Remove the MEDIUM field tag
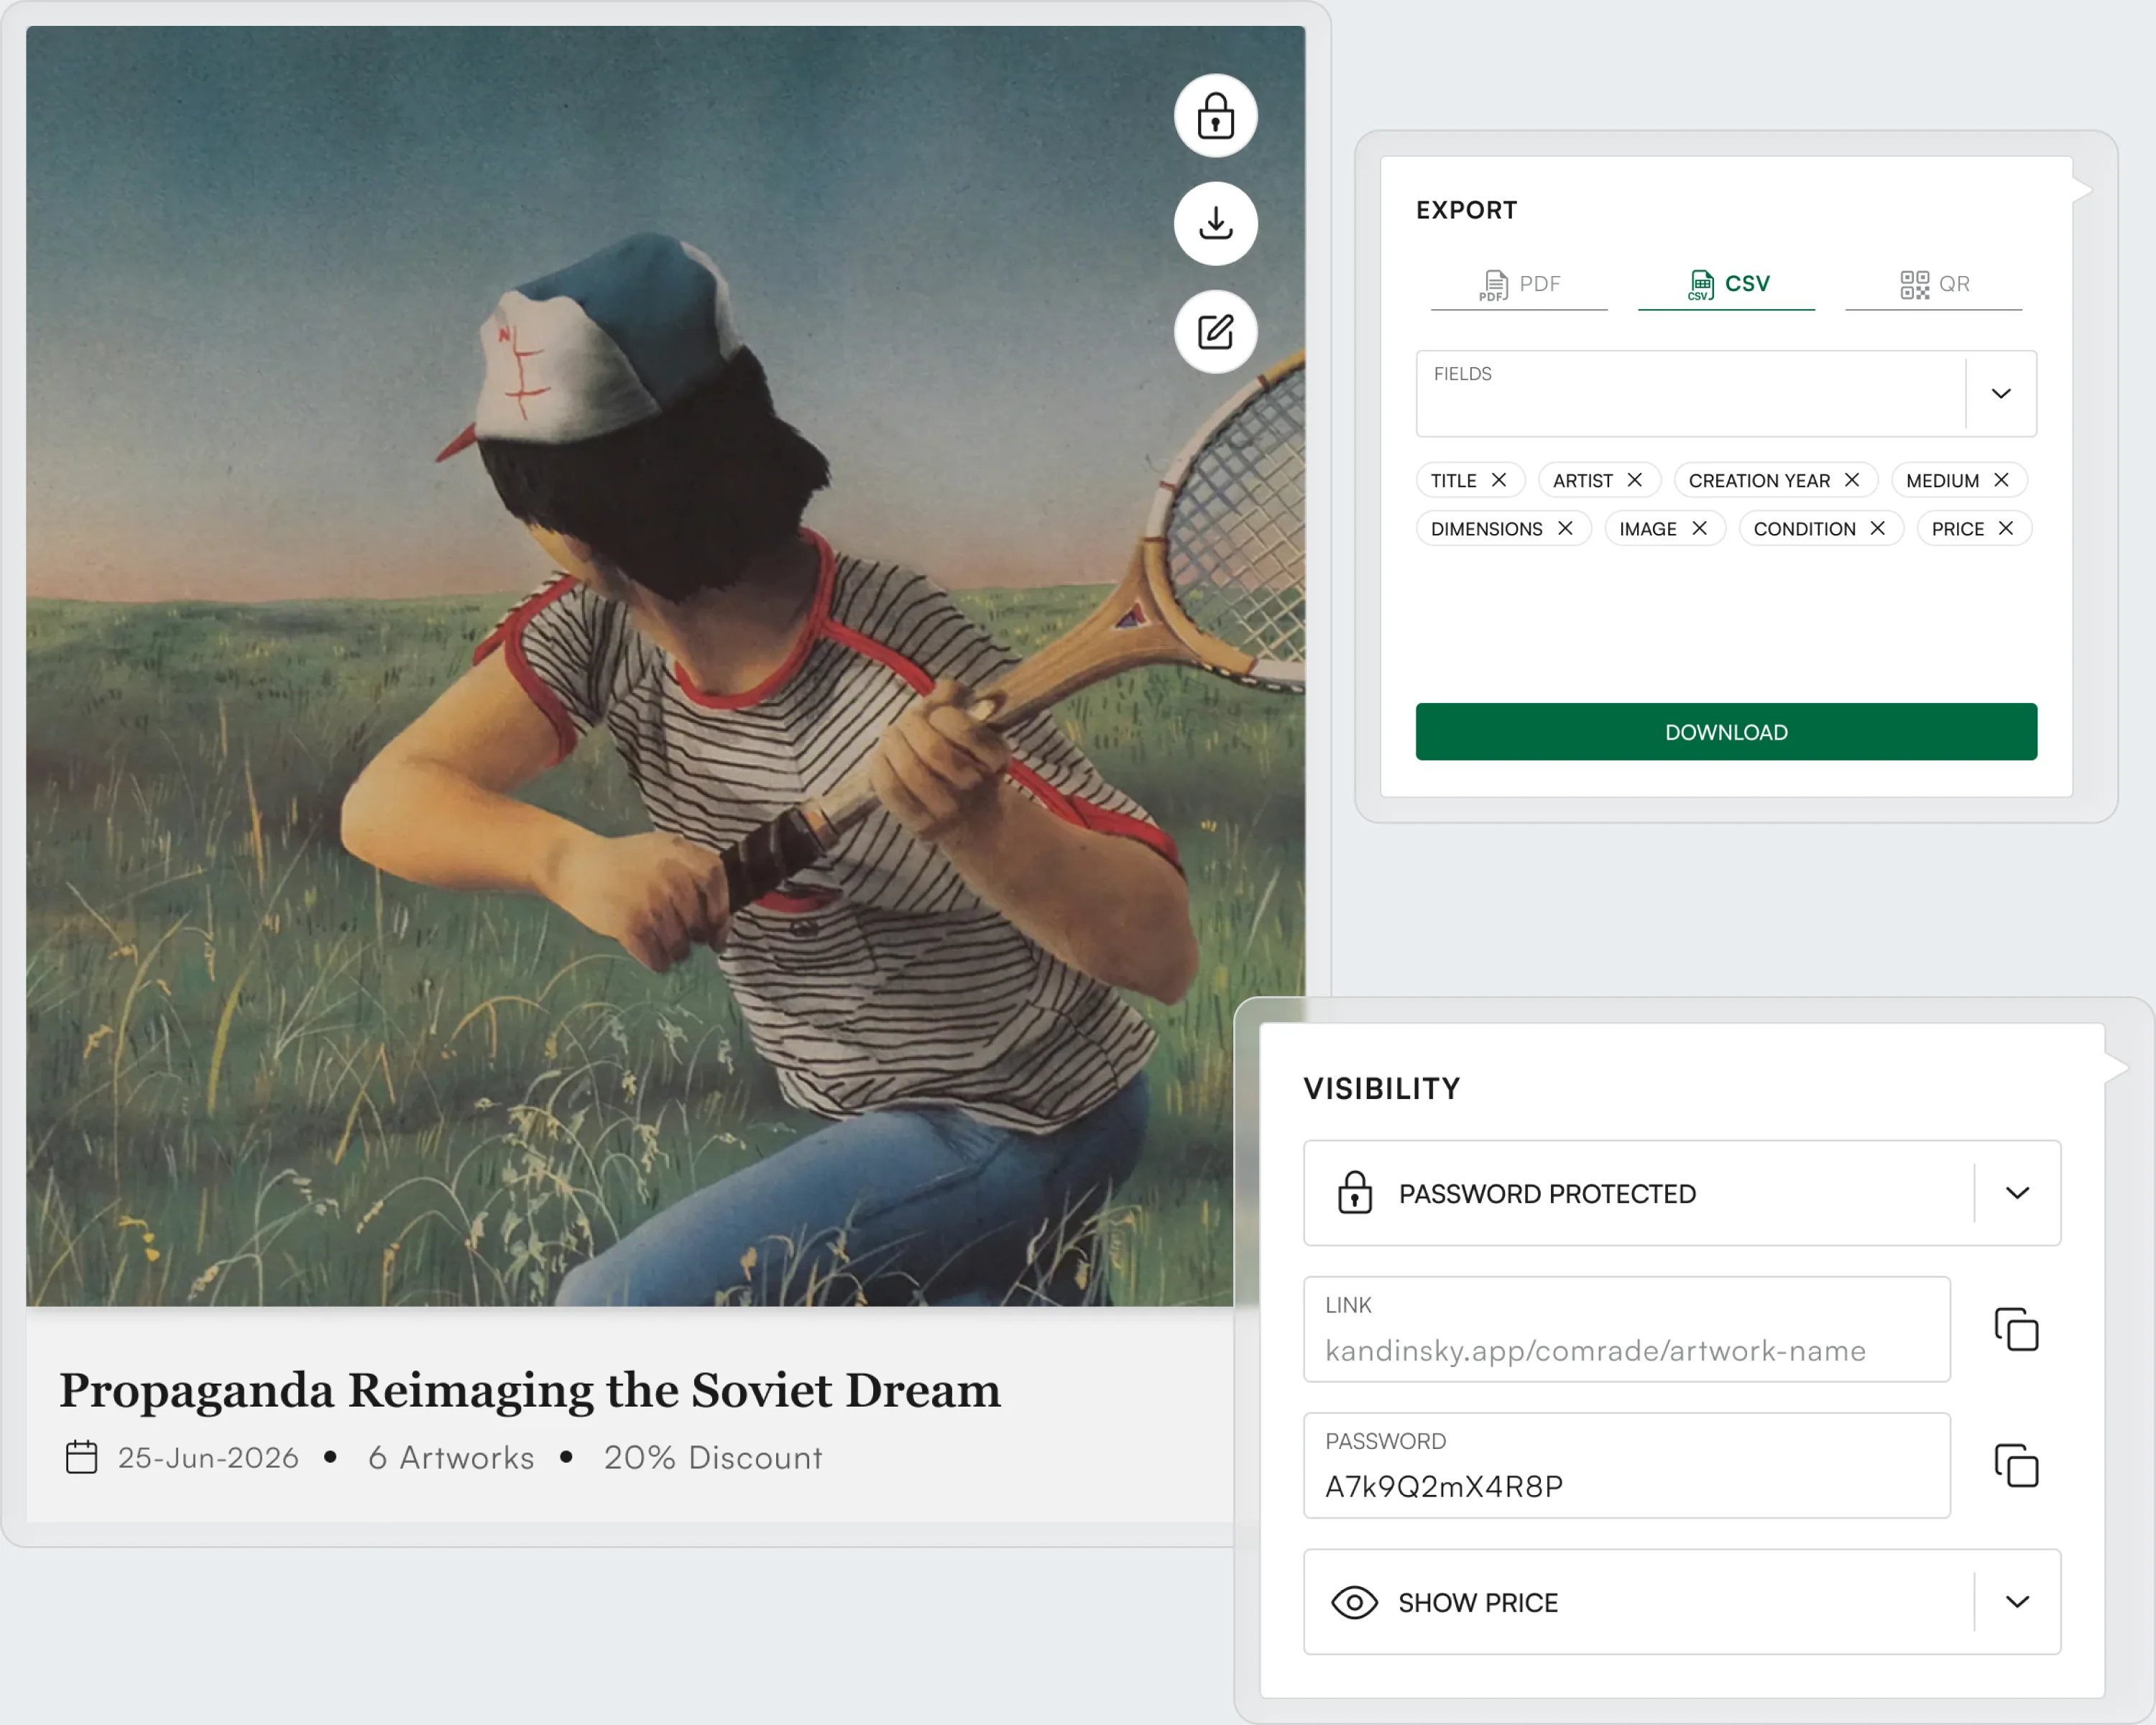Image resolution: width=2156 pixels, height=1725 pixels. tap(2001, 480)
